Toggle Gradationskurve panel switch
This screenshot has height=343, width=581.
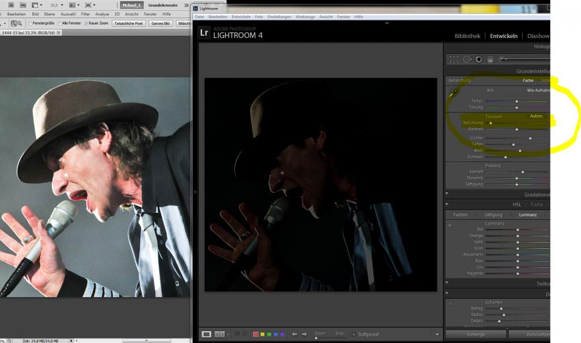tap(447, 194)
